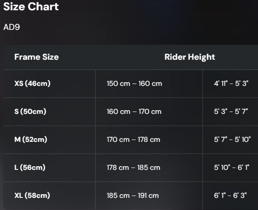The width and height of the screenshot is (258, 210).
Task: Select the L (56cm) frame size cell
Action: 49,168
